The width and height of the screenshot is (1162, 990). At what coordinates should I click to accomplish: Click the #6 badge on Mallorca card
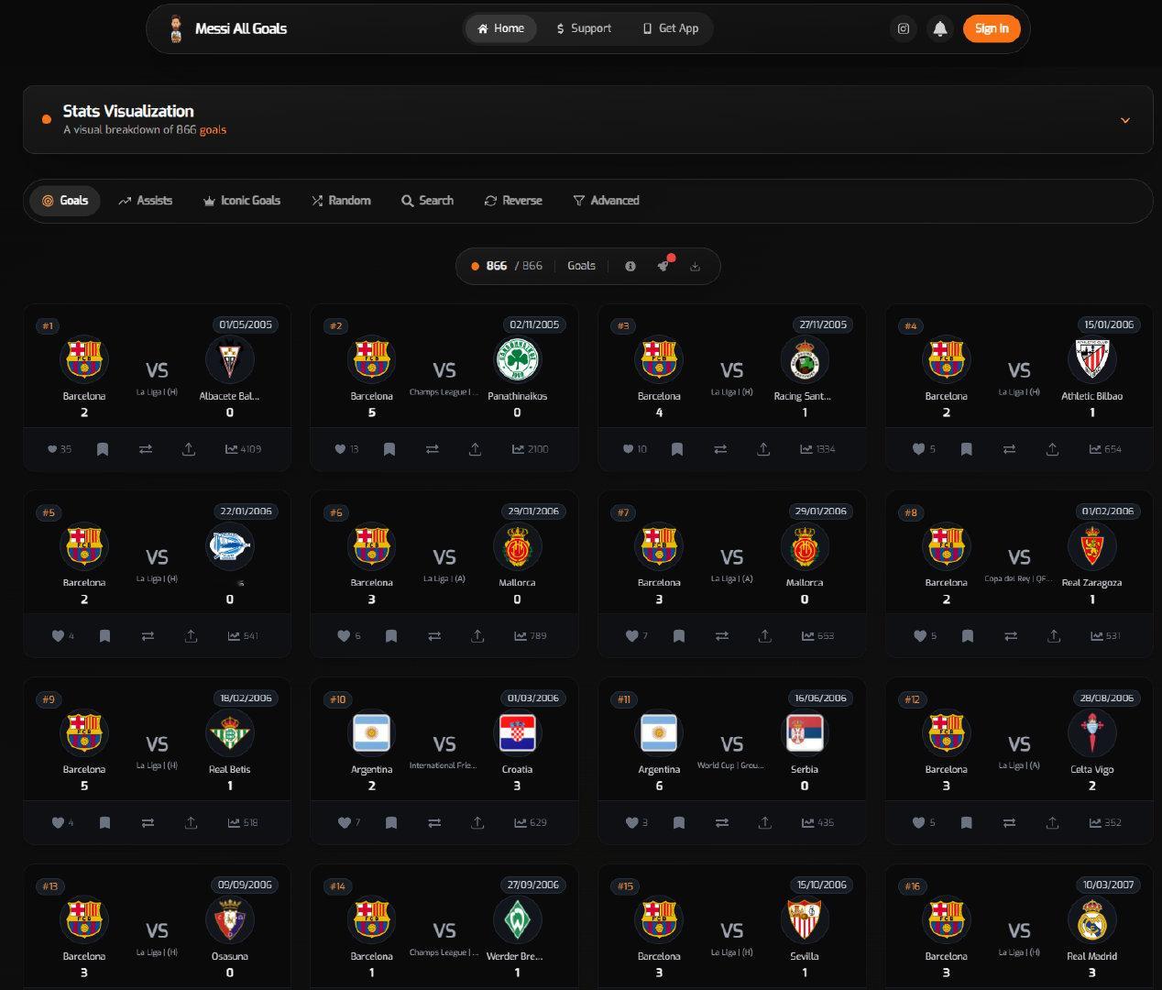(x=336, y=512)
